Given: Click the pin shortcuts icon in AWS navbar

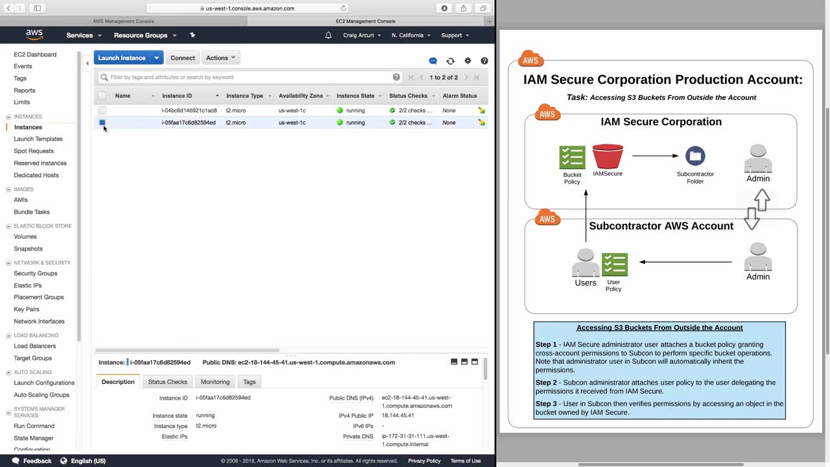Looking at the screenshot, I should (193, 35).
